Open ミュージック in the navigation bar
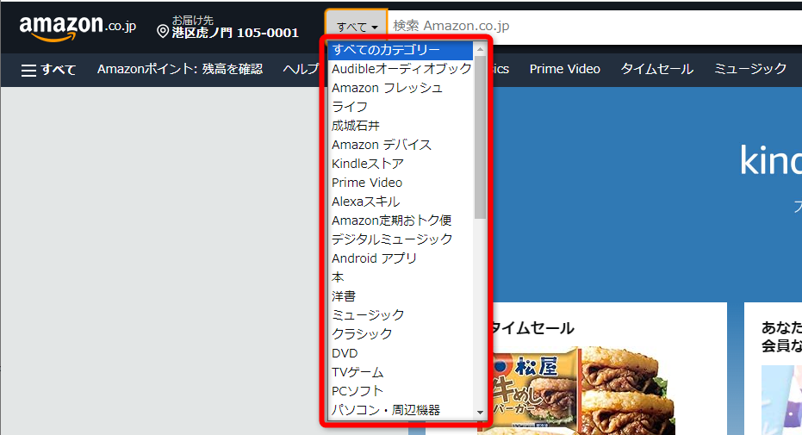802x435 pixels. pos(749,69)
